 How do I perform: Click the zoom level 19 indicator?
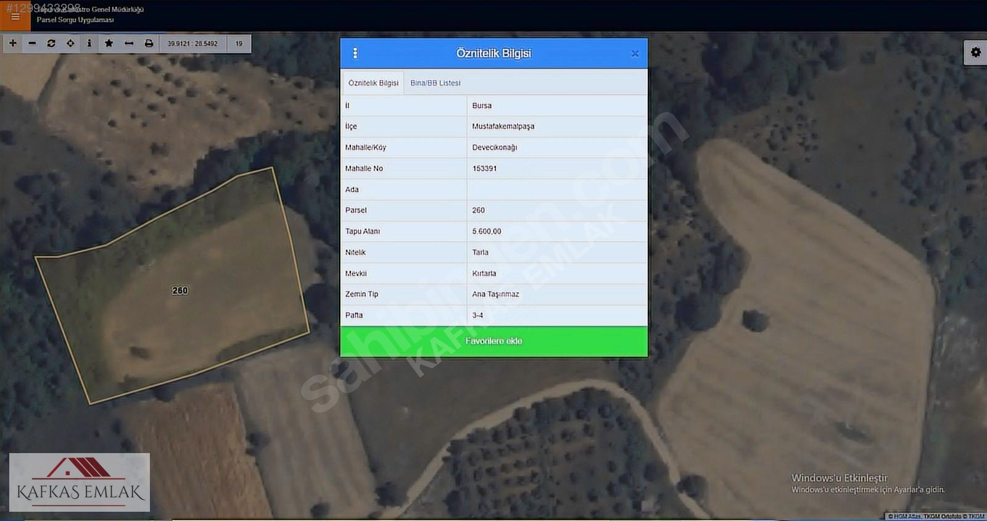[x=239, y=43]
